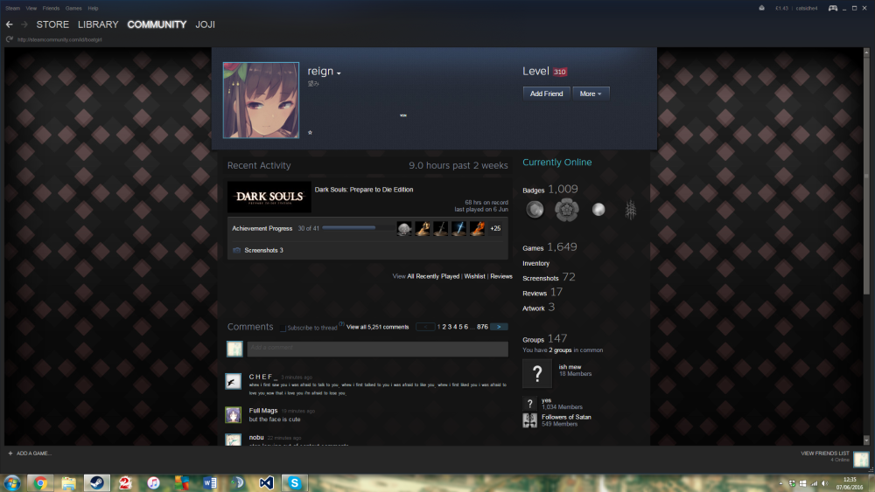Toggle Subscribe to thread checkbox
The width and height of the screenshot is (875, 492).
click(283, 329)
